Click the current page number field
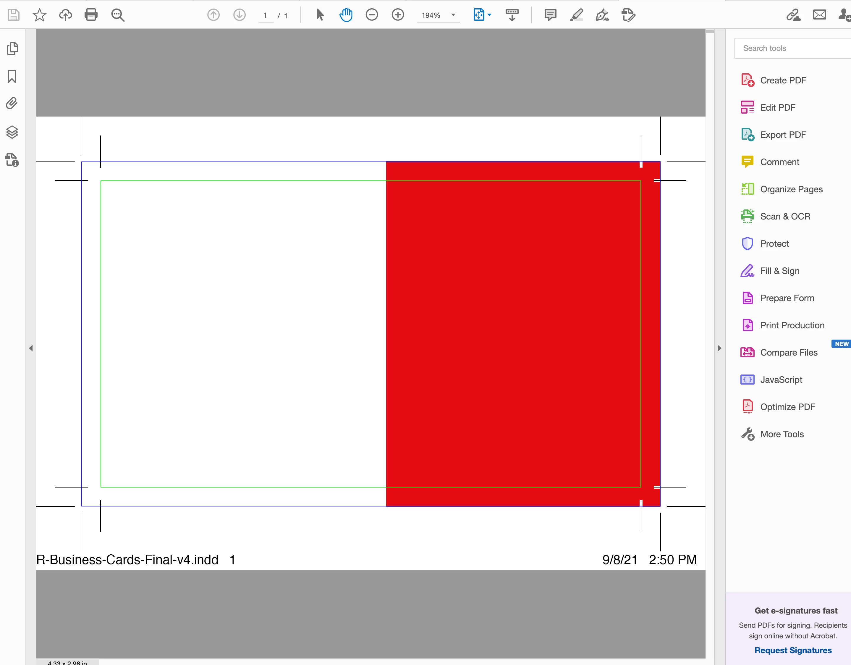 pyautogui.click(x=265, y=16)
